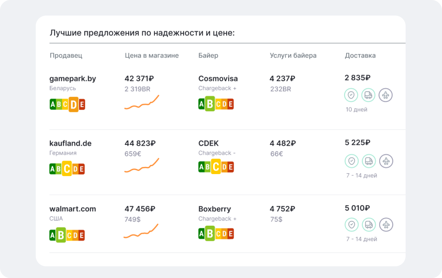This screenshot has width=442, height=278.
Task: Click the США country label
Action: (56, 219)
